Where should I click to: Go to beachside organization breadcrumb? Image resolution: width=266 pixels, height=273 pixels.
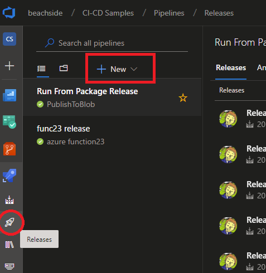(x=45, y=13)
